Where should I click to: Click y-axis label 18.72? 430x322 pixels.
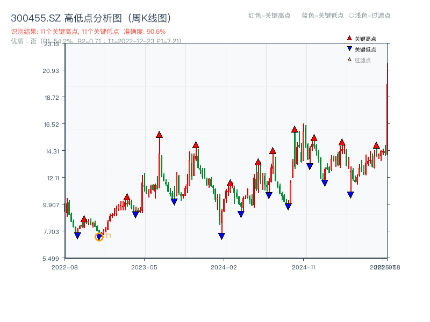click(x=52, y=98)
